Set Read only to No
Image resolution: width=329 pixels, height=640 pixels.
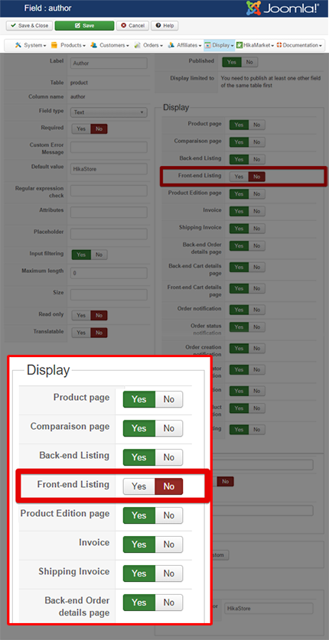point(99,316)
